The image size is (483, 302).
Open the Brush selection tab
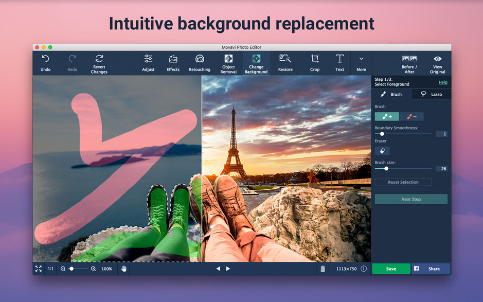click(391, 94)
